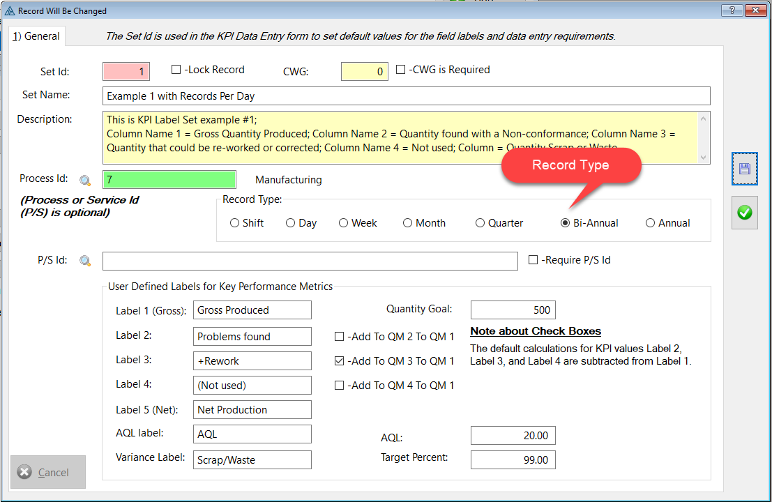This screenshot has width=772, height=502.
Task: Open the P/S Id search magnifier
Action: tap(85, 260)
